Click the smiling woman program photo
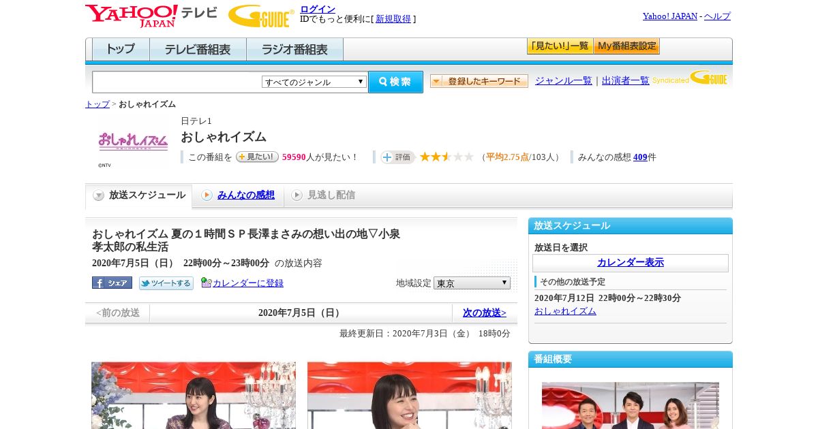The height and width of the screenshot is (429, 818). coord(410,395)
